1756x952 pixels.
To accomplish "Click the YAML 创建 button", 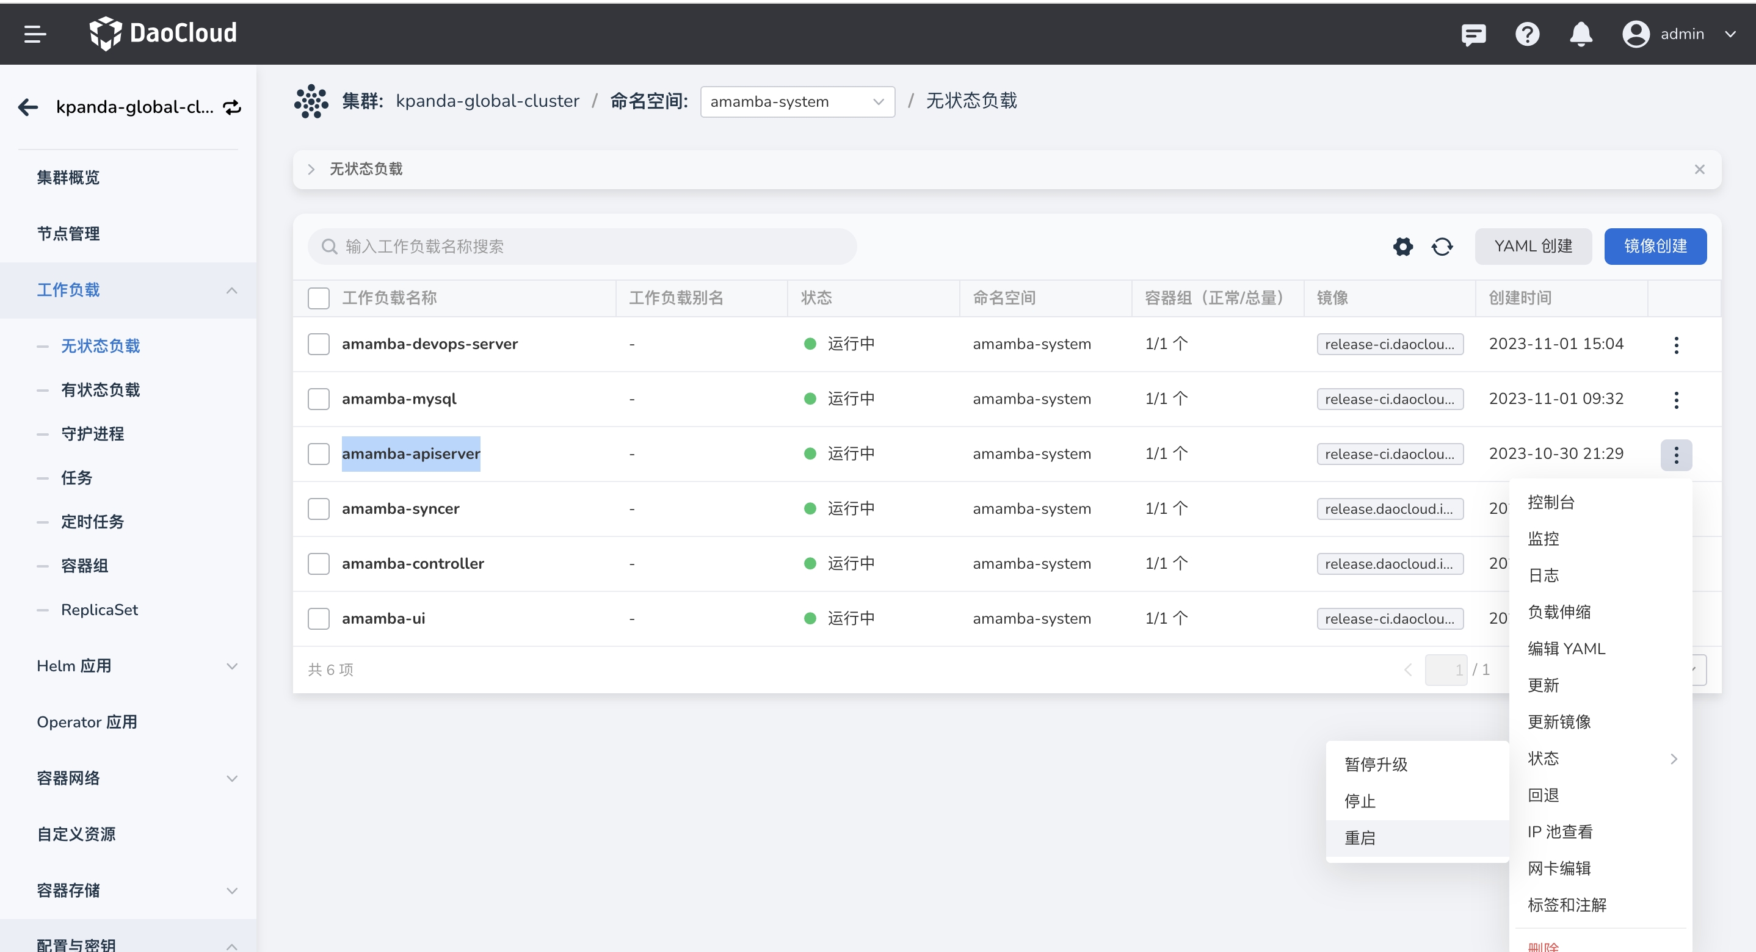I will 1533,247.
